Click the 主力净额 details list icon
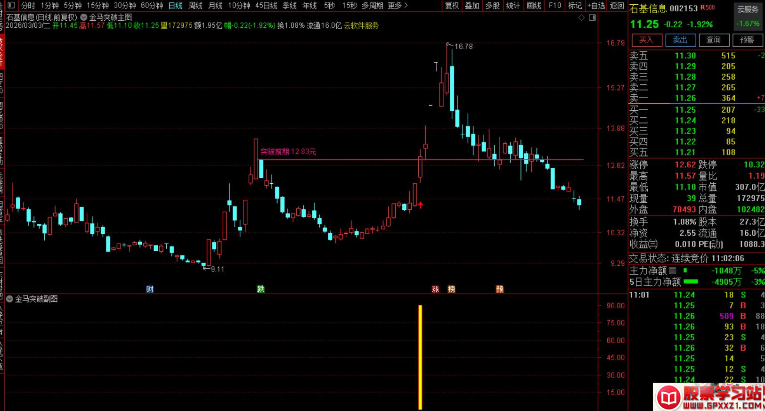The image size is (765, 411). click(x=673, y=271)
